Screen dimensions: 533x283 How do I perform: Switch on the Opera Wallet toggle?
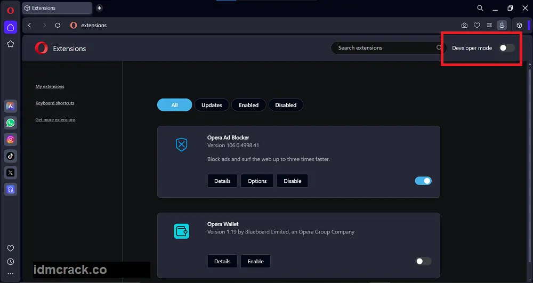tap(423, 261)
